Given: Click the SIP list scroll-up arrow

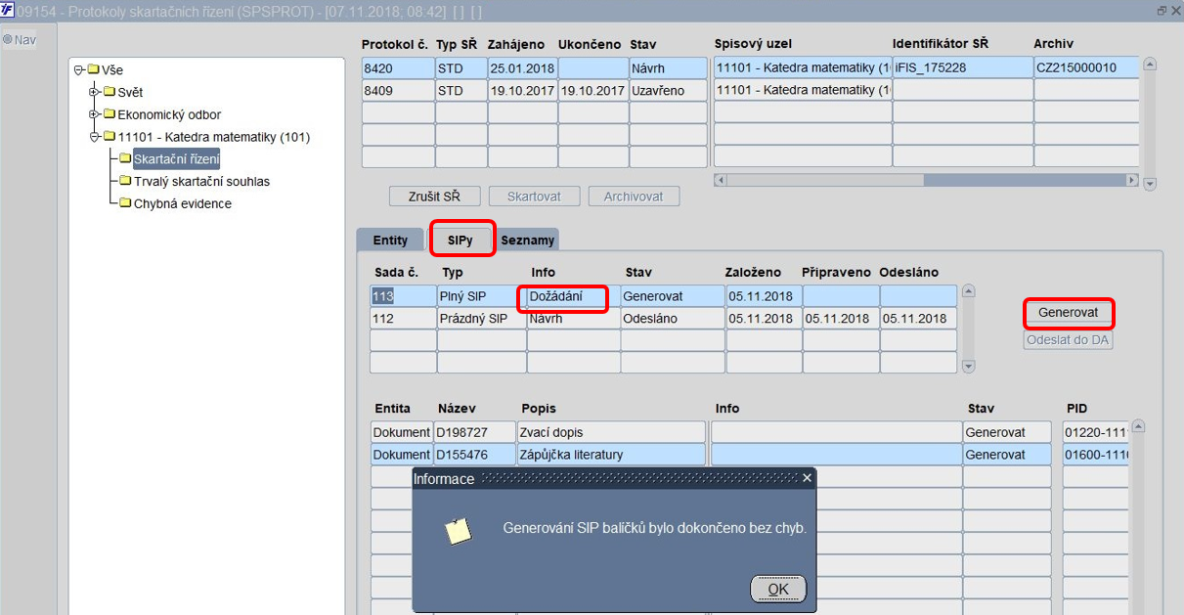Looking at the screenshot, I should 969,290.
